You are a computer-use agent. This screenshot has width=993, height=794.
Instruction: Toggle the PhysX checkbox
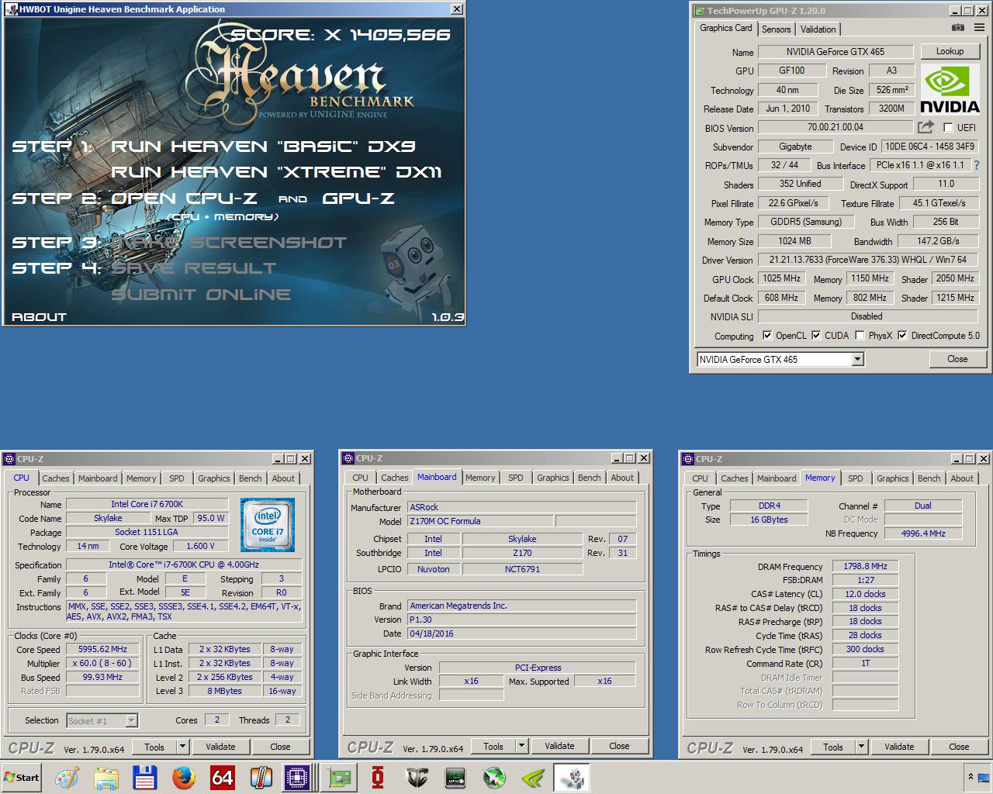coord(860,336)
